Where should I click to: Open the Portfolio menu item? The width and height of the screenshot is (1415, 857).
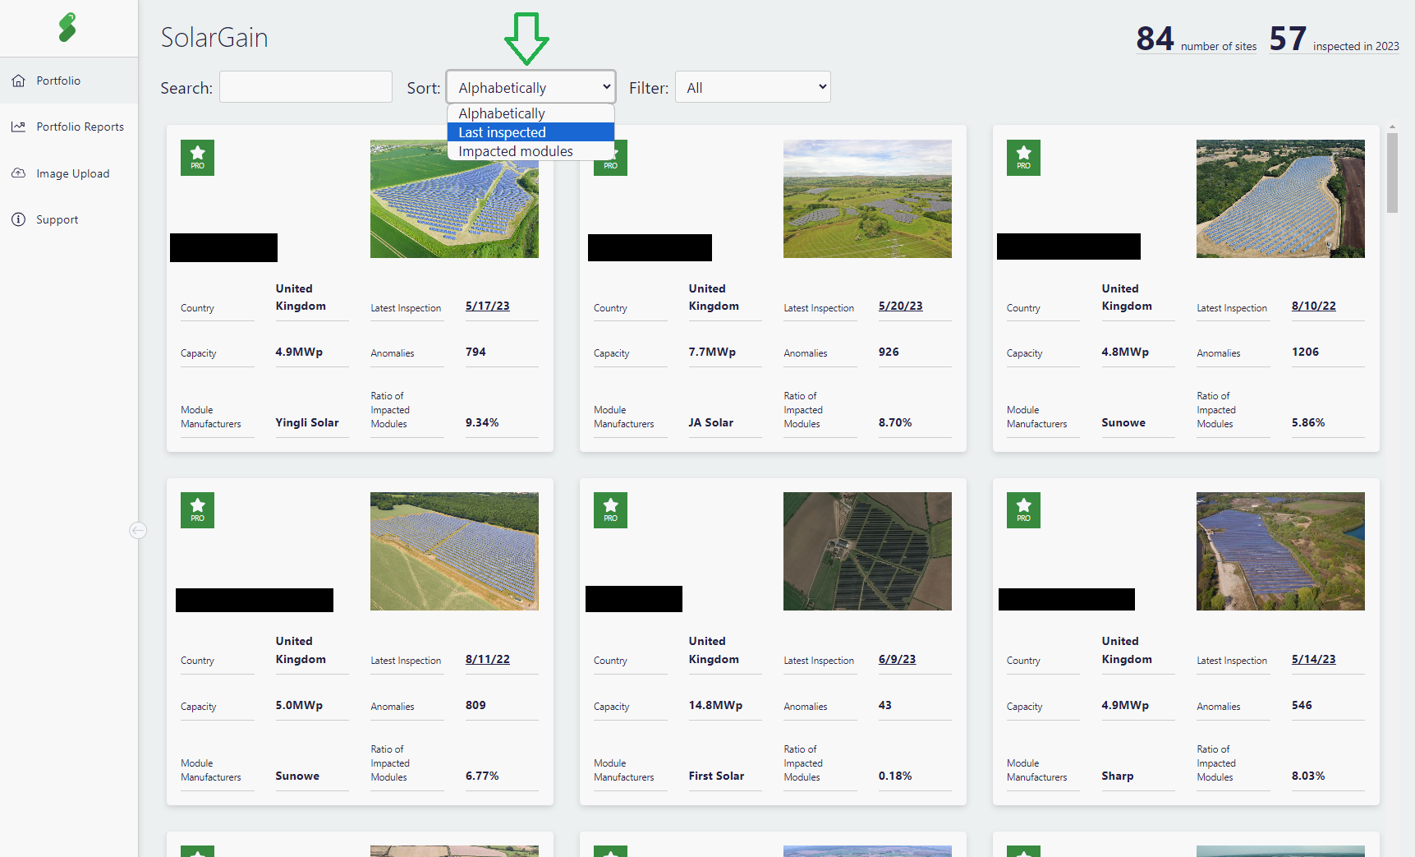point(69,81)
